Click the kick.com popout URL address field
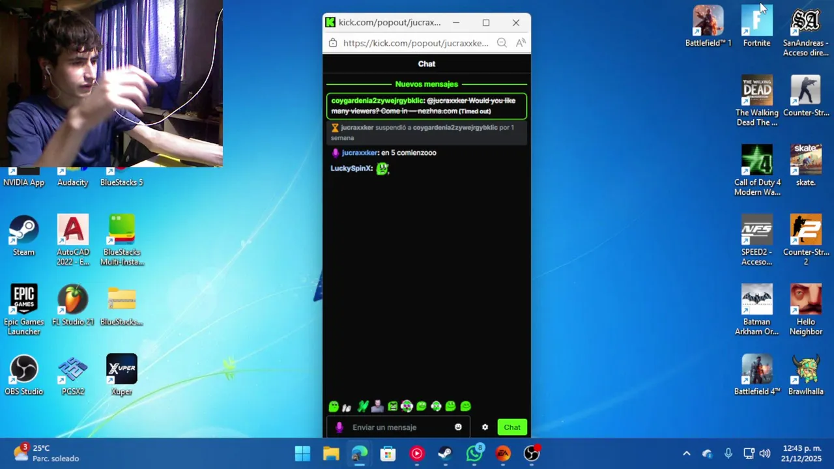Viewport: 834px width, 469px height. pos(416,43)
